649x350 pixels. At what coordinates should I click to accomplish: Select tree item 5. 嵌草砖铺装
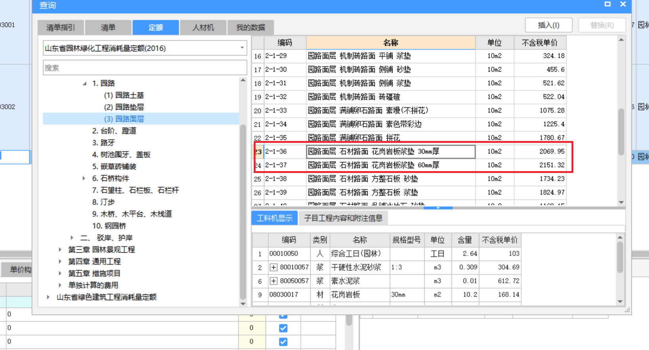(114, 167)
